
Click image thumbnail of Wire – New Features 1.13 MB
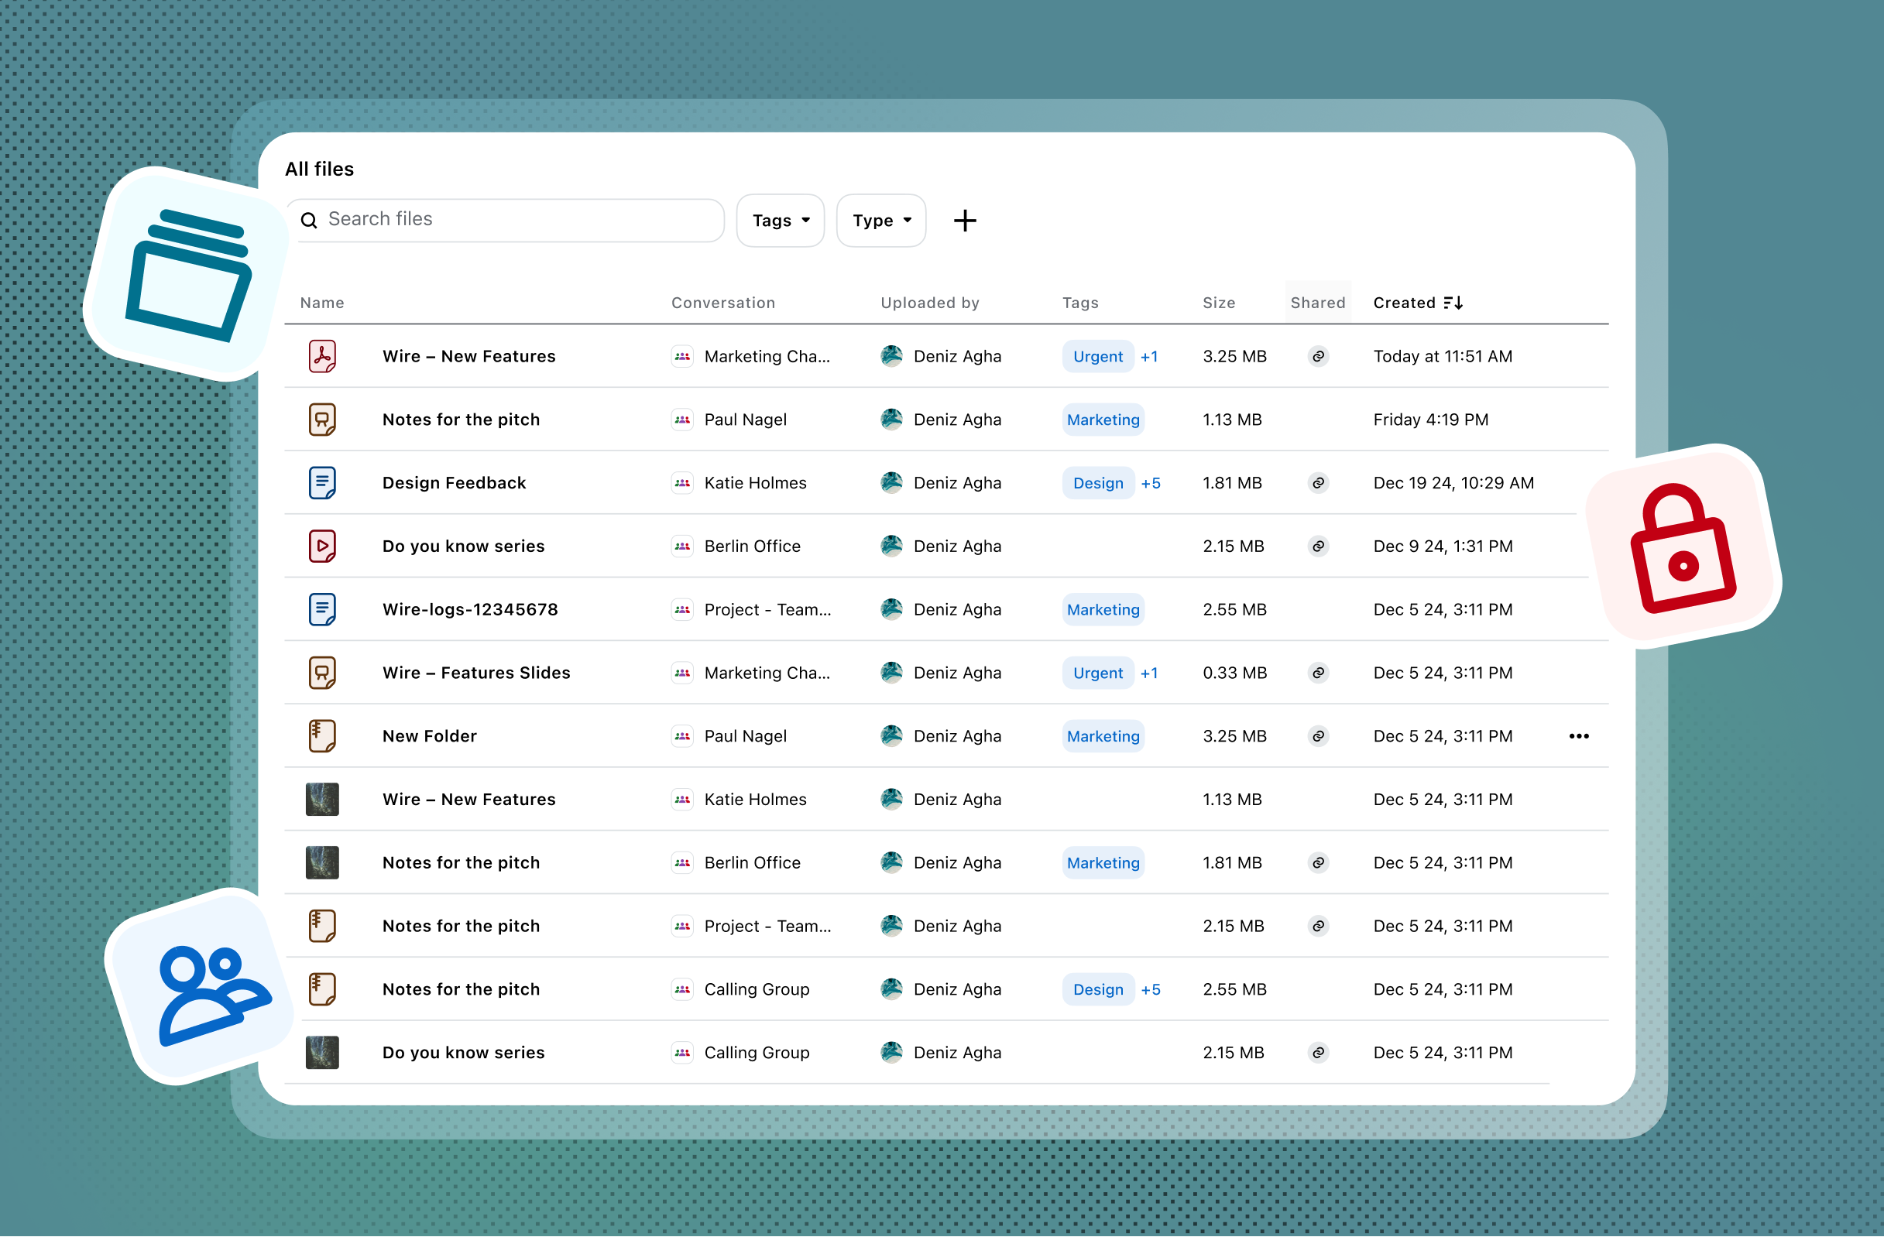coord(322,800)
